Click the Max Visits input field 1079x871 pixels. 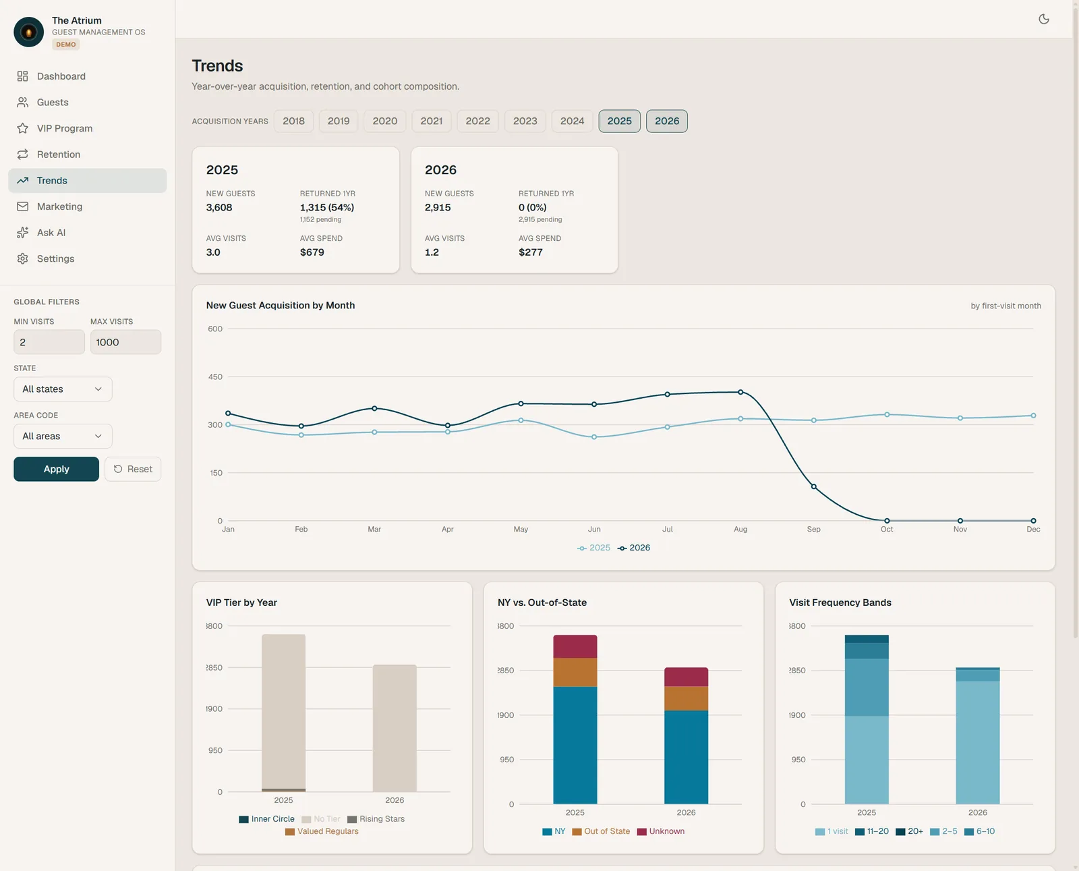tap(125, 342)
